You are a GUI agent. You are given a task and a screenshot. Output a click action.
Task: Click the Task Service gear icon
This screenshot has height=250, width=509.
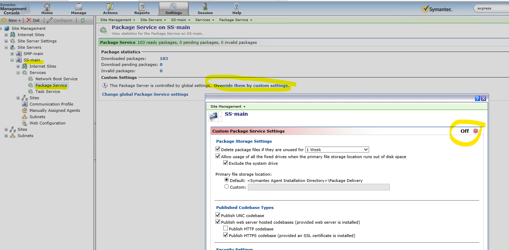point(31,92)
